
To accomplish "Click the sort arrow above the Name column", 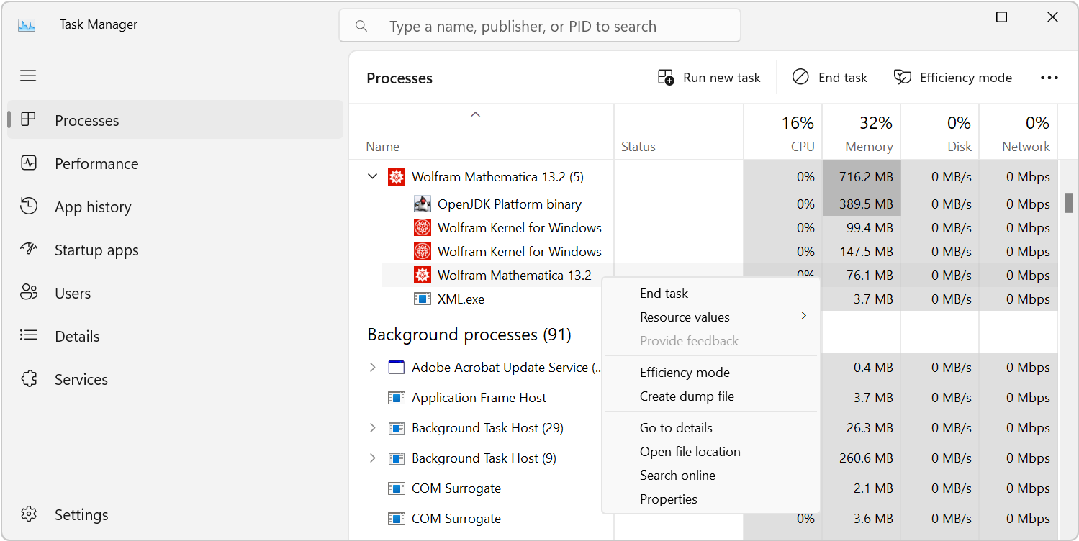I will click(475, 114).
